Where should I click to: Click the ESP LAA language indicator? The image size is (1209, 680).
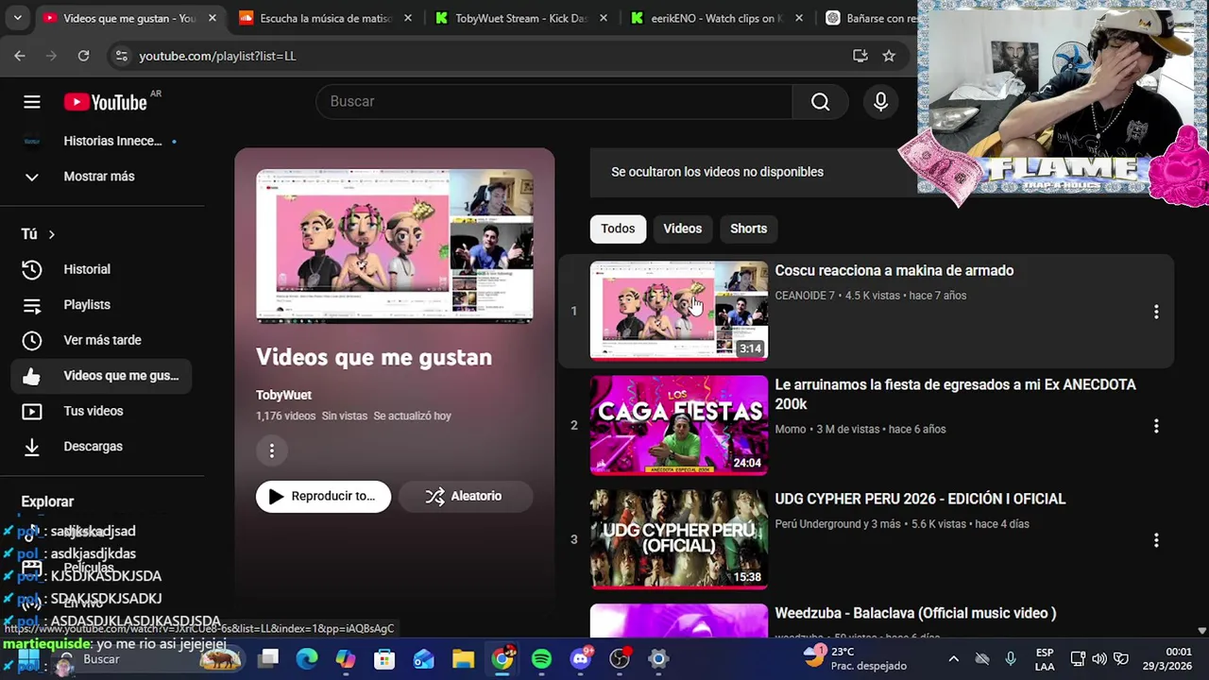pos(1045,658)
